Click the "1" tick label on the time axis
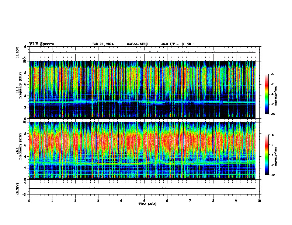Viewport: 292px width, 225px height. coord(52,201)
